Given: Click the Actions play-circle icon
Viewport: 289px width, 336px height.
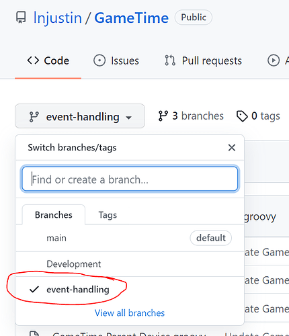Looking at the screenshot, I should [x=274, y=60].
